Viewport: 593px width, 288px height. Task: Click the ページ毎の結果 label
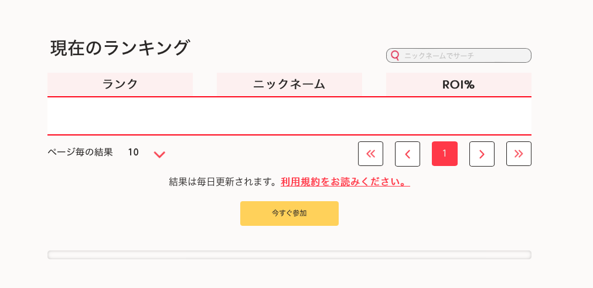coord(80,153)
